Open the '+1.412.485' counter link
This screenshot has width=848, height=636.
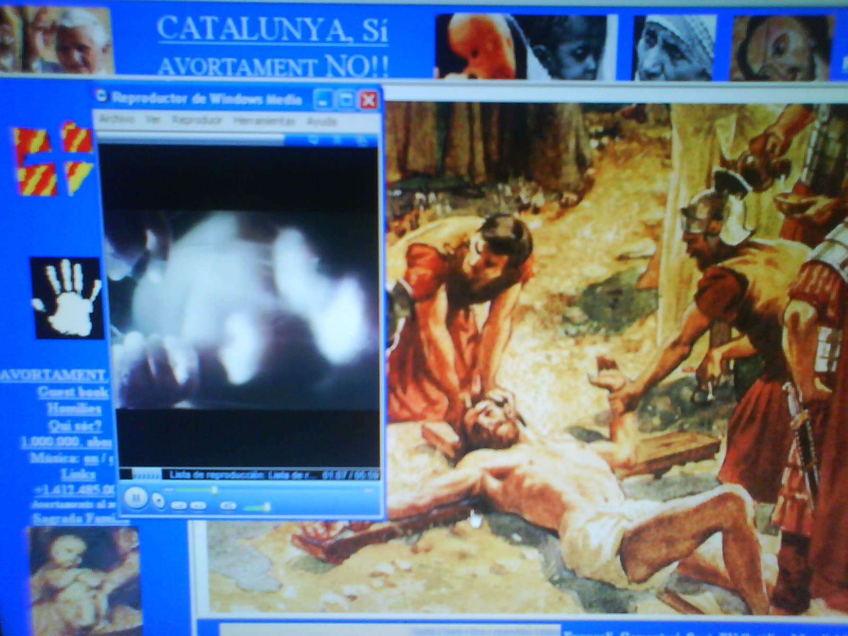pyautogui.click(x=74, y=489)
